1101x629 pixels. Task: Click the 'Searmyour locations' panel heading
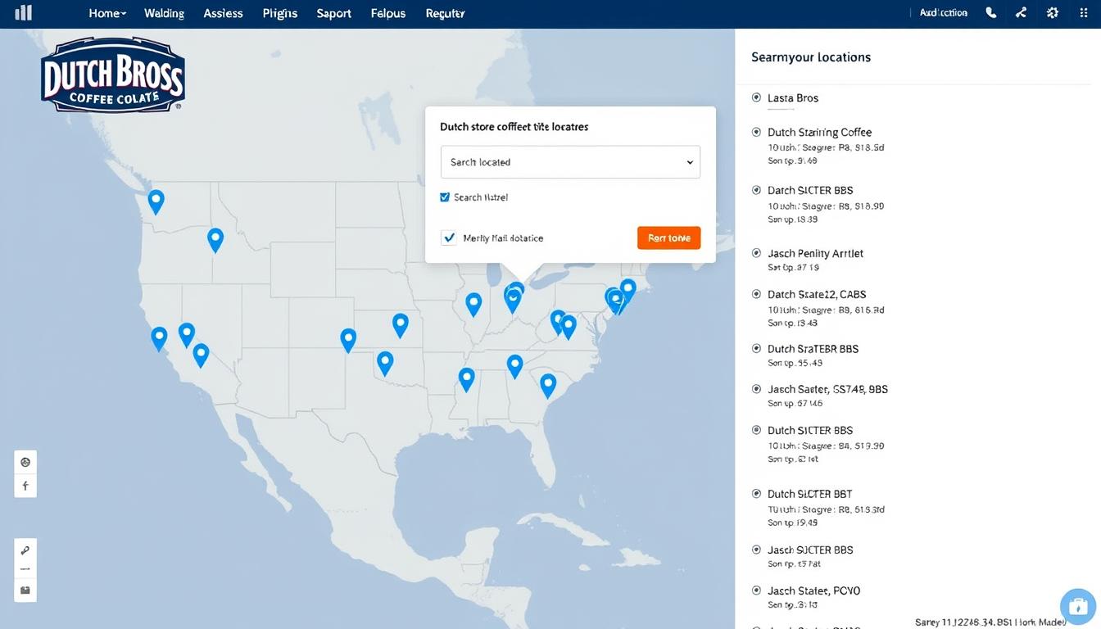[811, 57]
